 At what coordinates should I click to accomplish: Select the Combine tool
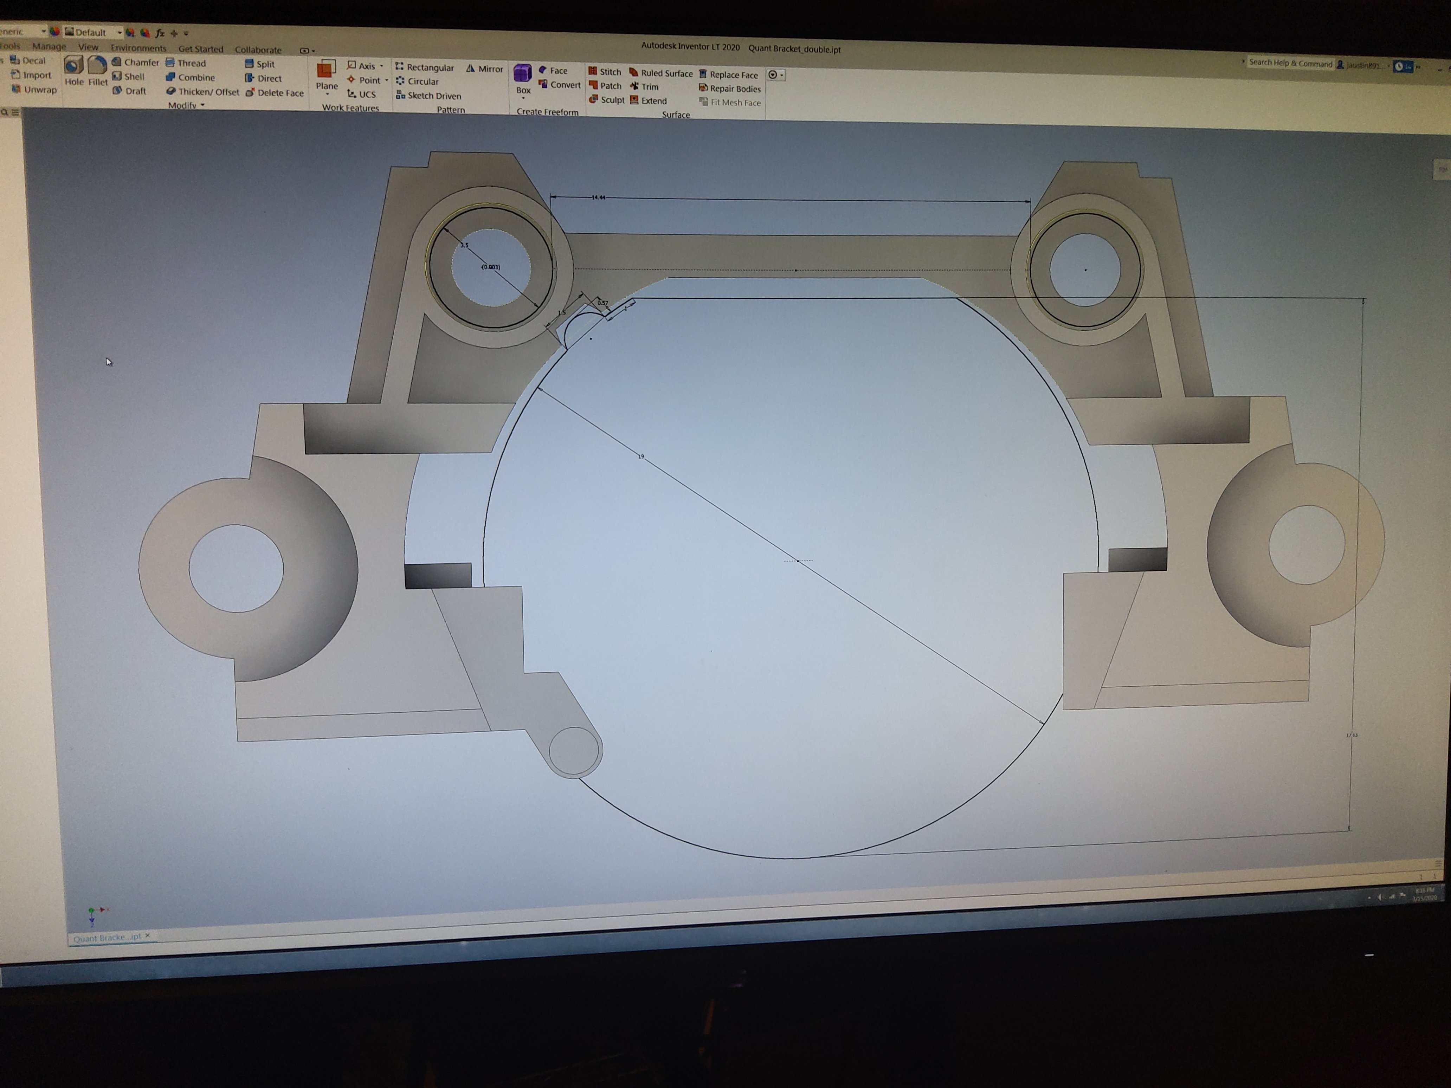pyautogui.click(x=190, y=77)
